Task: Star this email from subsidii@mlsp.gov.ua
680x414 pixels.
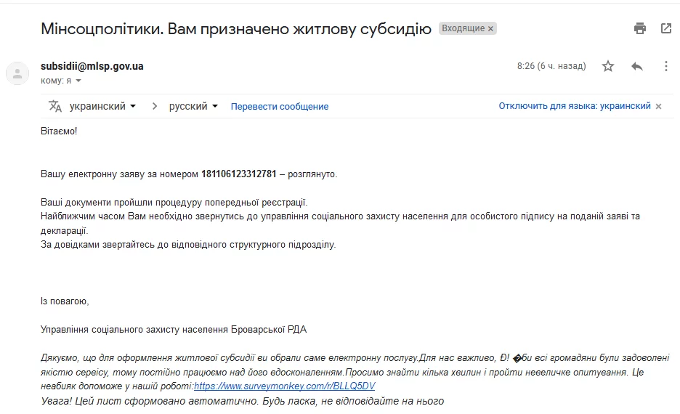Action: tap(608, 66)
